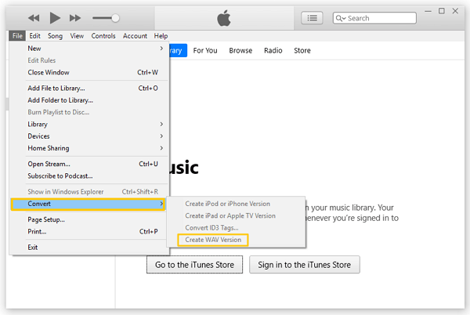This screenshot has height=315, width=470.
Task: Switch to the Store tab
Action: coord(302,51)
